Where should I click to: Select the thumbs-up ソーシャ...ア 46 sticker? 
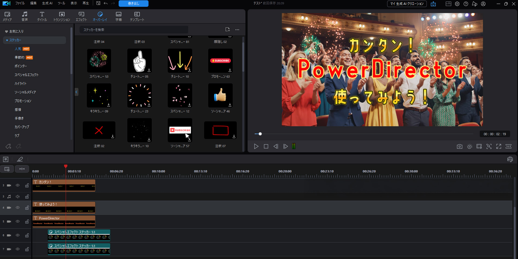pyautogui.click(x=220, y=95)
